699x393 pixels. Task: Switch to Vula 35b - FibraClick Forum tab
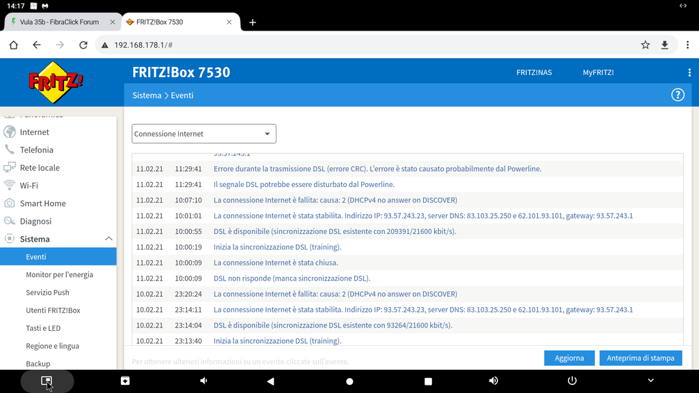coord(59,22)
